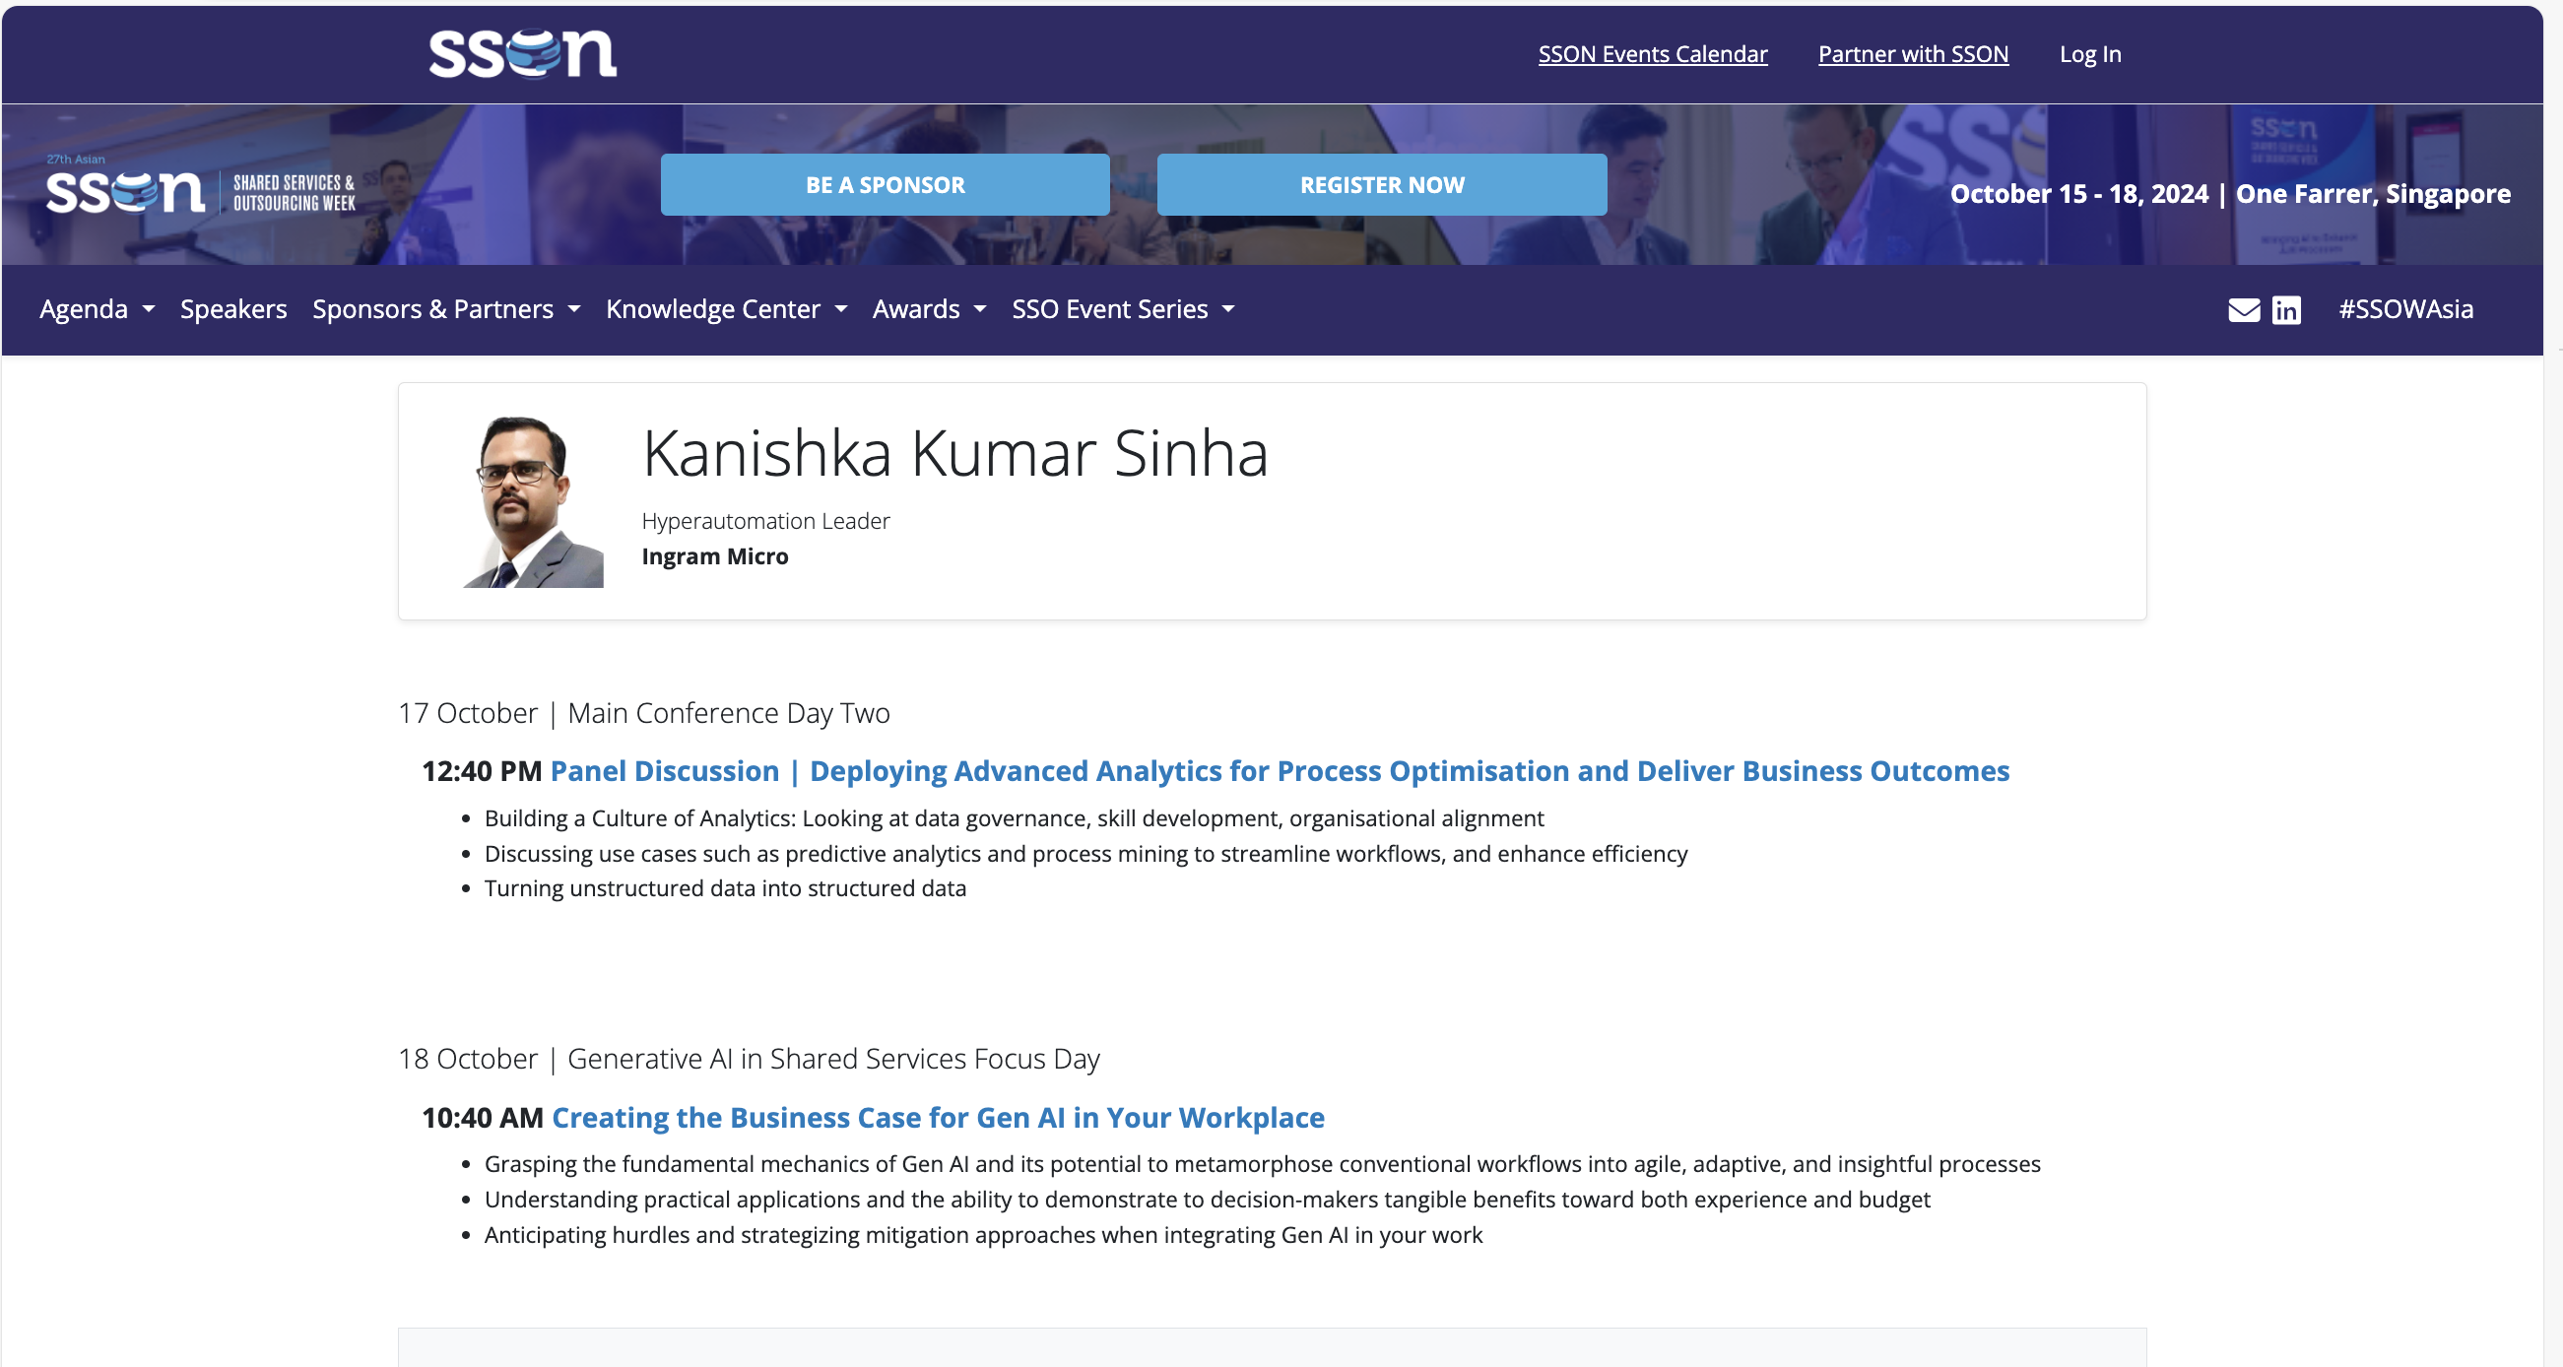This screenshot has height=1367, width=2563.
Task: Click the #SSOWAsia hashtag
Action: coord(2405,309)
